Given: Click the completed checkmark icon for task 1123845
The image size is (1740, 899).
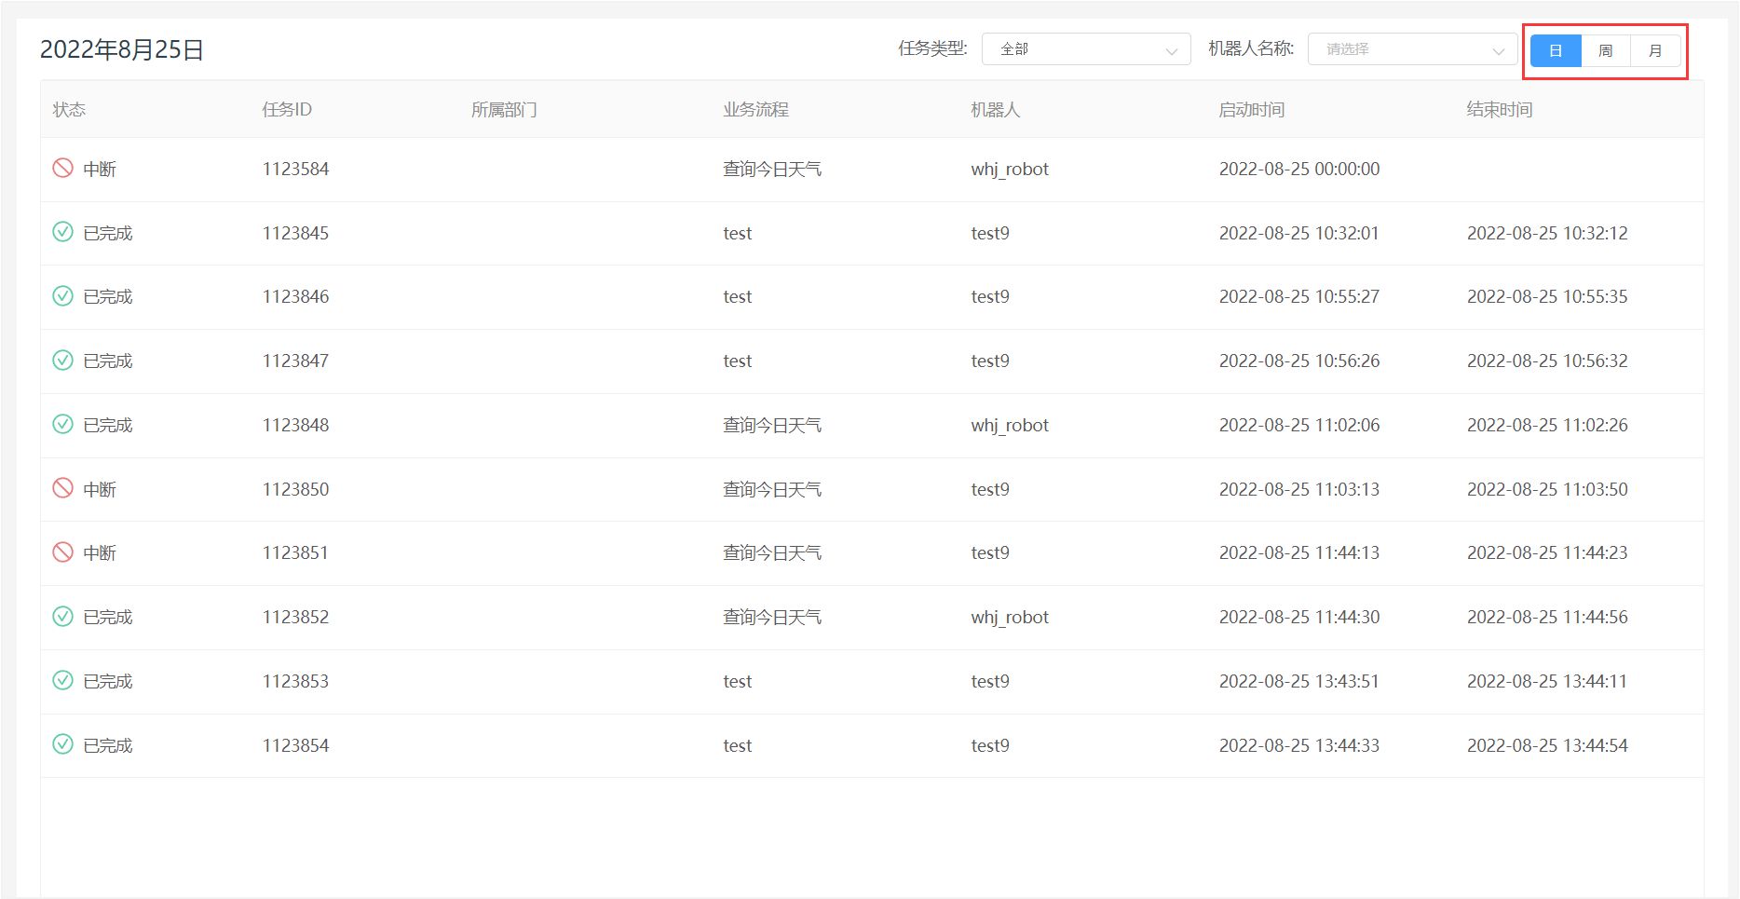Looking at the screenshot, I should coord(62,232).
